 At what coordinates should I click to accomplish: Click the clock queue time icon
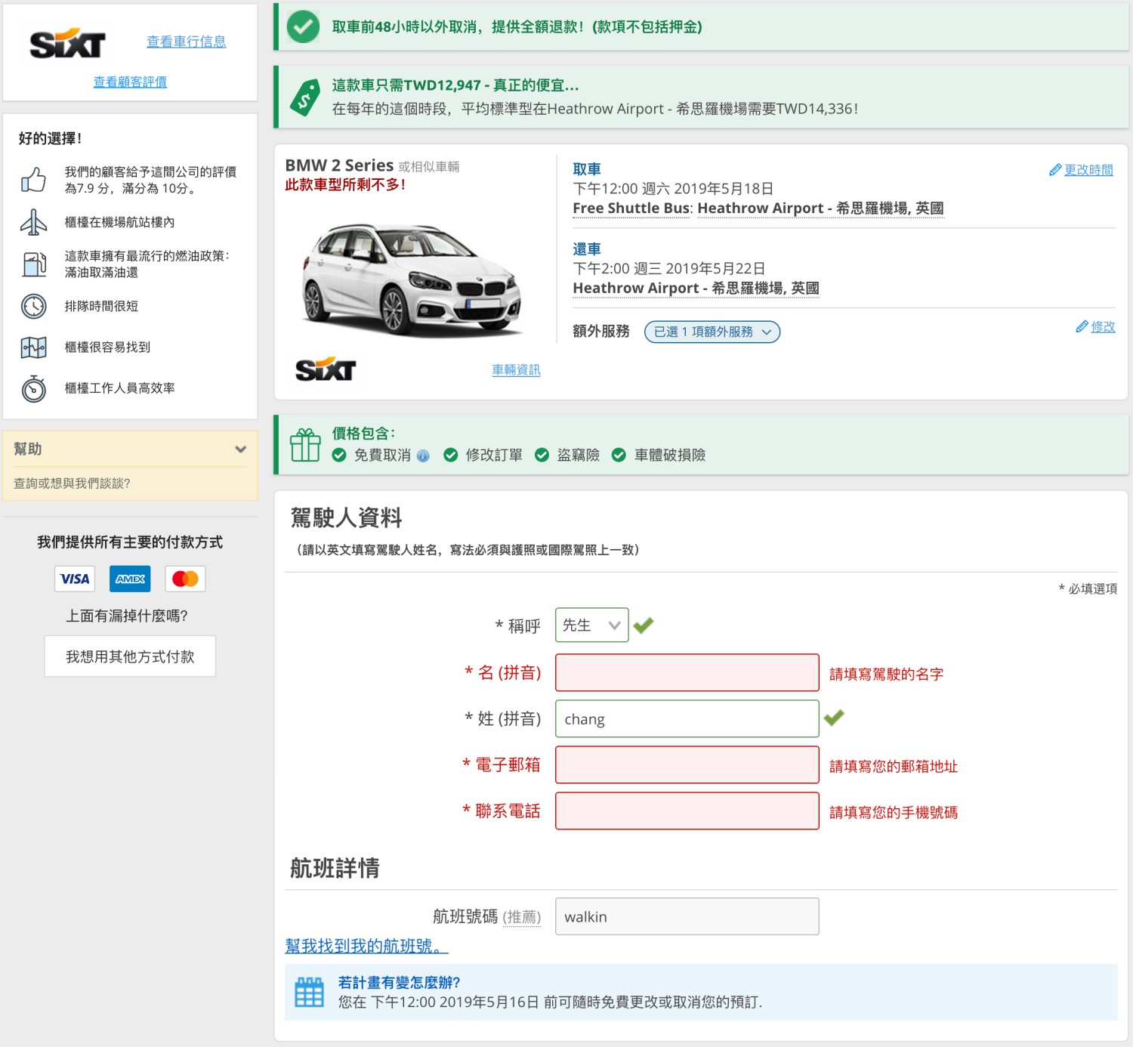tap(34, 306)
